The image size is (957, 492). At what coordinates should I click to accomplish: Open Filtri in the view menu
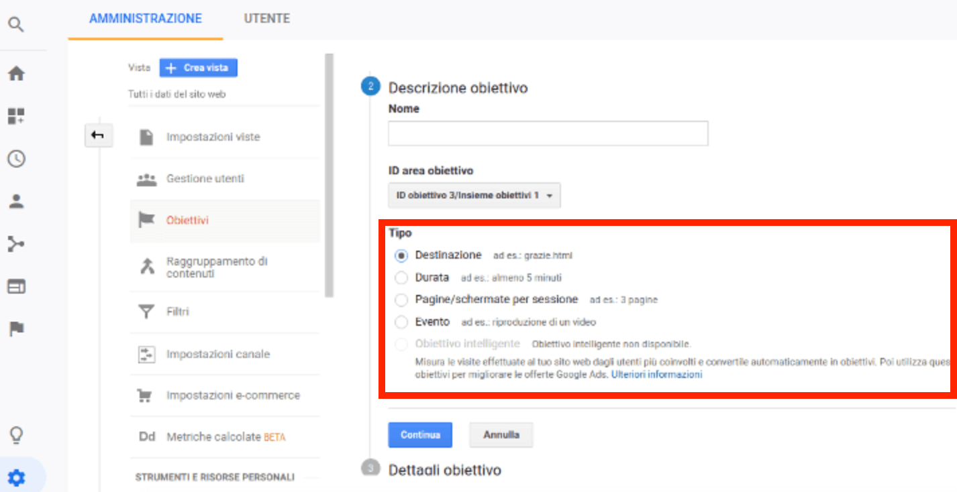click(178, 312)
